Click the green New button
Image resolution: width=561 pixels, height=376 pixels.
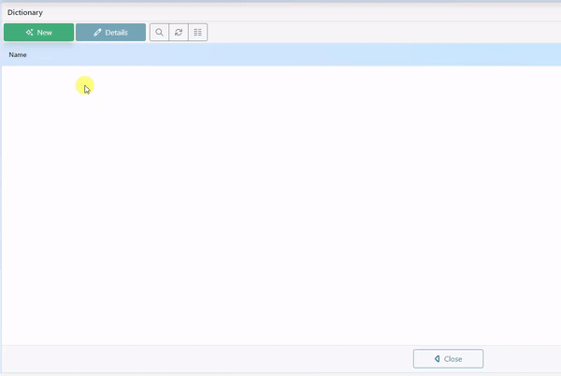click(38, 33)
